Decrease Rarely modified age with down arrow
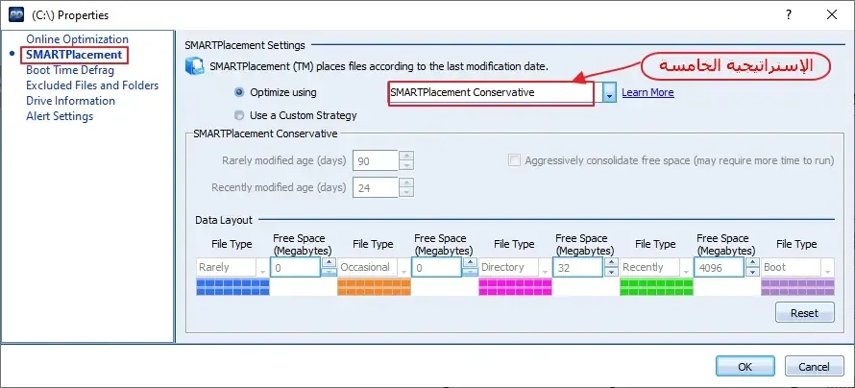The height and width of the screenshot is (388, 855). tap(406, 165)
